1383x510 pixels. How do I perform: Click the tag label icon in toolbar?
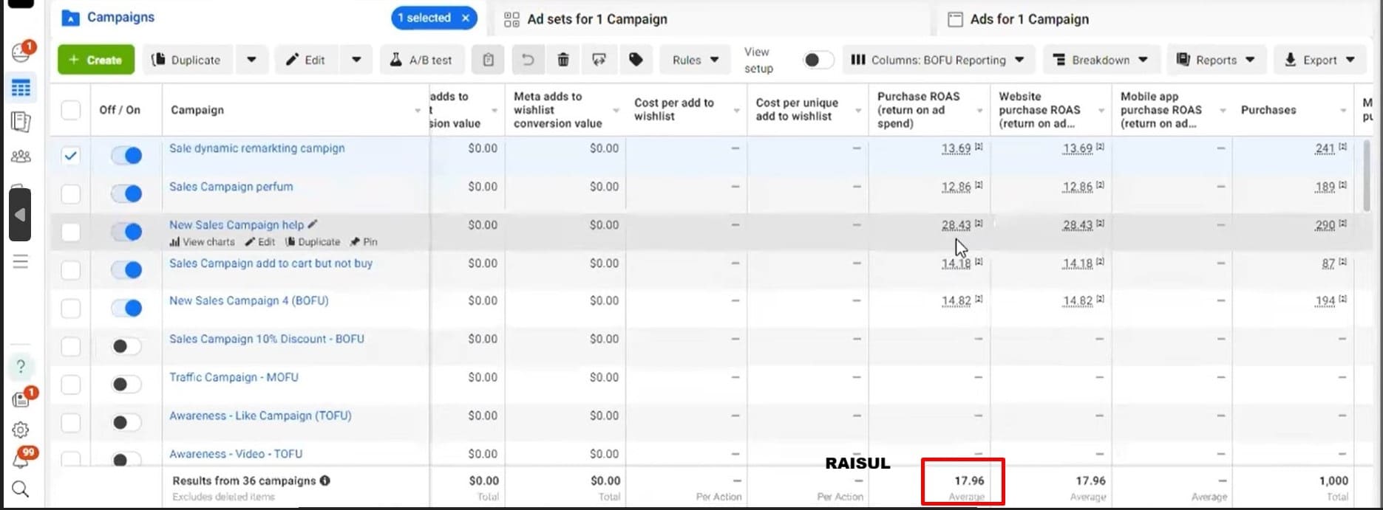point(636,60)
